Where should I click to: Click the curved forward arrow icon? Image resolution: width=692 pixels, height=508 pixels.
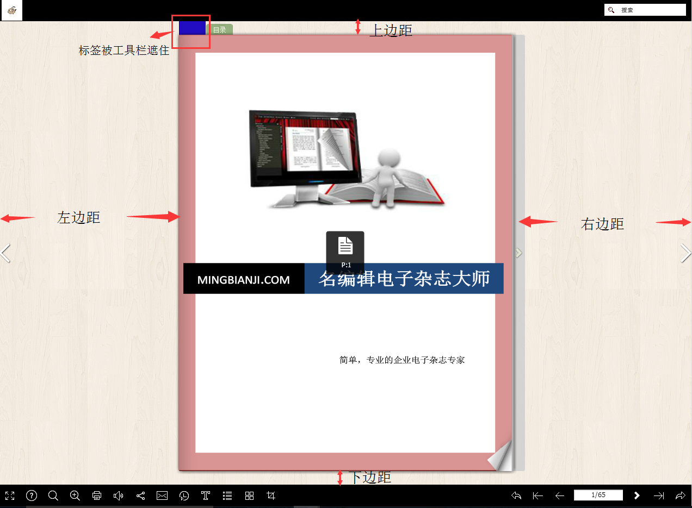[x=681, y=496]
